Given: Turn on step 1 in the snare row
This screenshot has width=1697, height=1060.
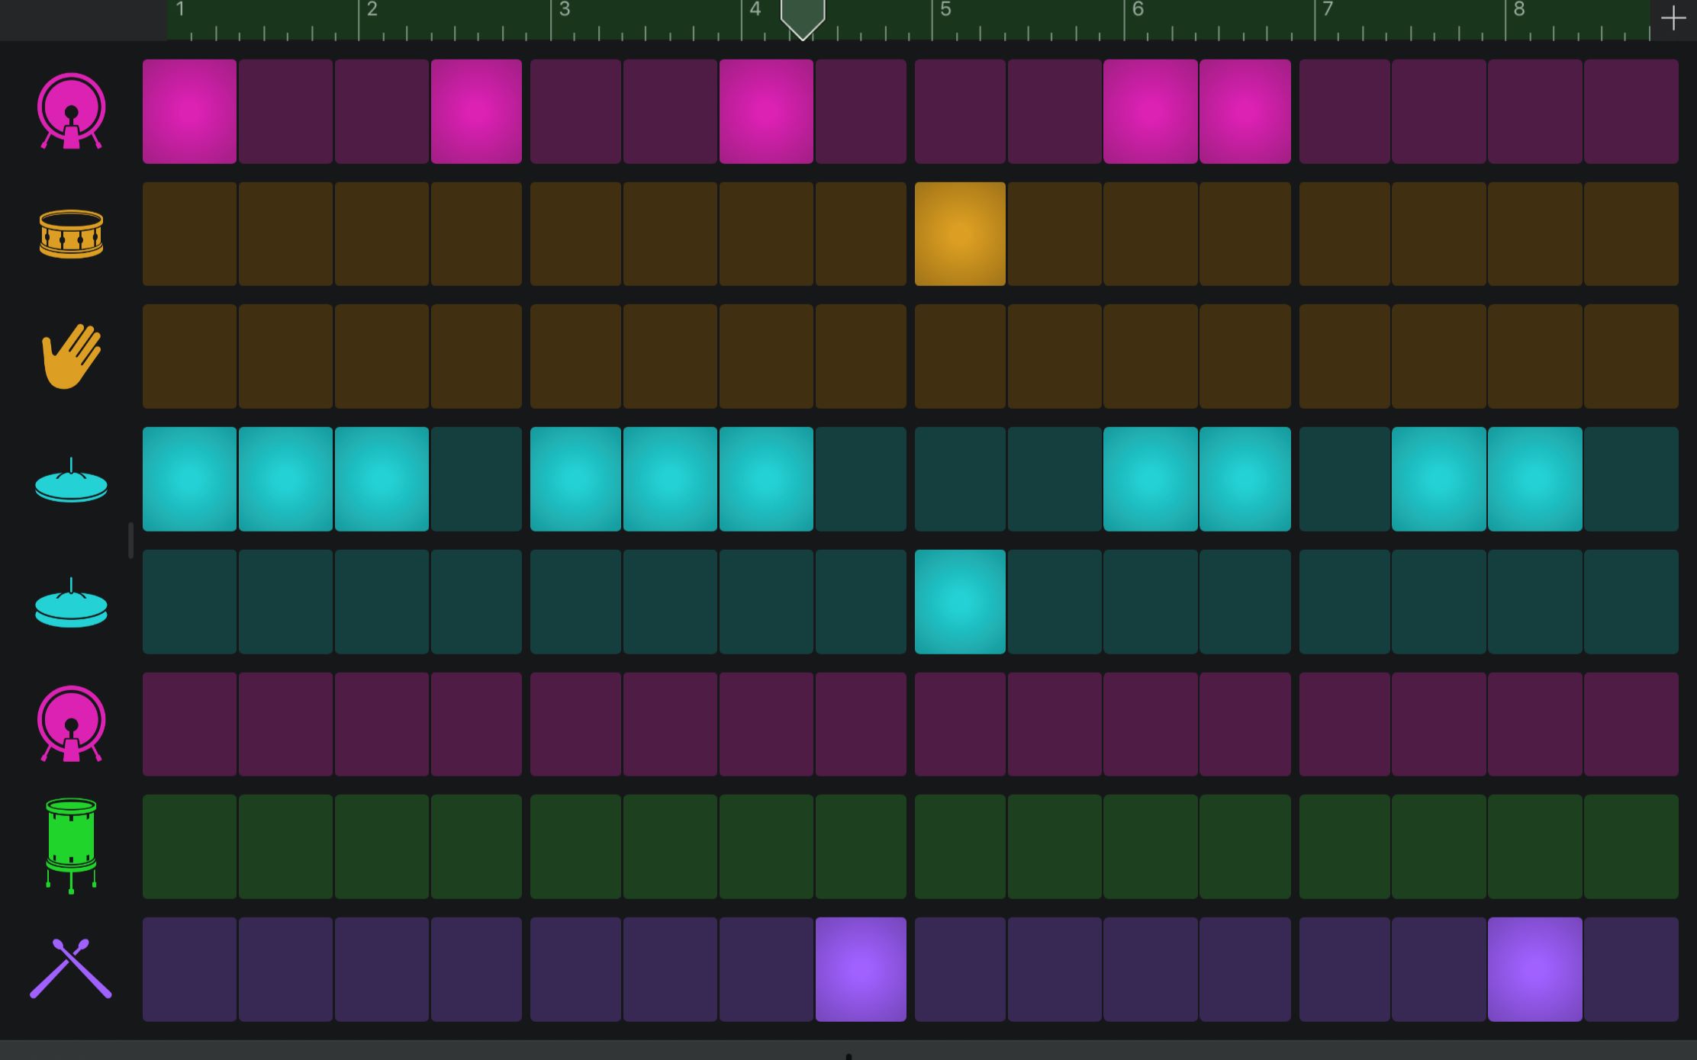Looking at the screenshot, I should [189, 234].
